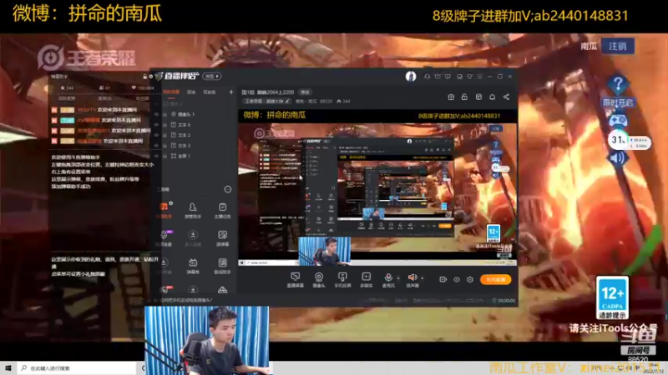Open 读弹幕 tool
This screenshot has height=375, width=668.
pos(222,238)
